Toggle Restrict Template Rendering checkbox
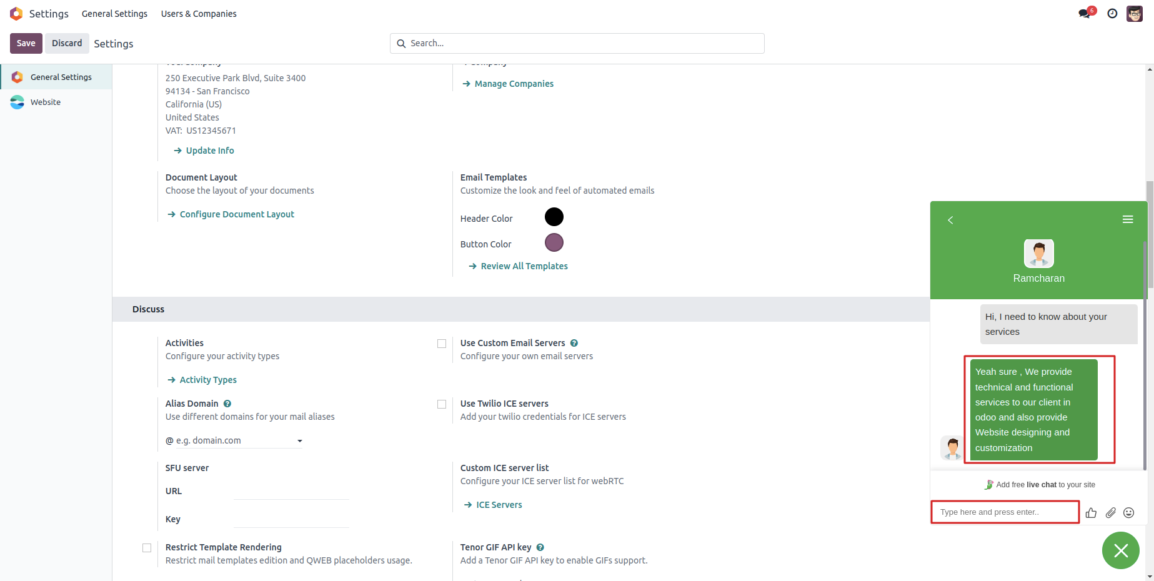The image size is (1154, 581). tap(147, 548)
